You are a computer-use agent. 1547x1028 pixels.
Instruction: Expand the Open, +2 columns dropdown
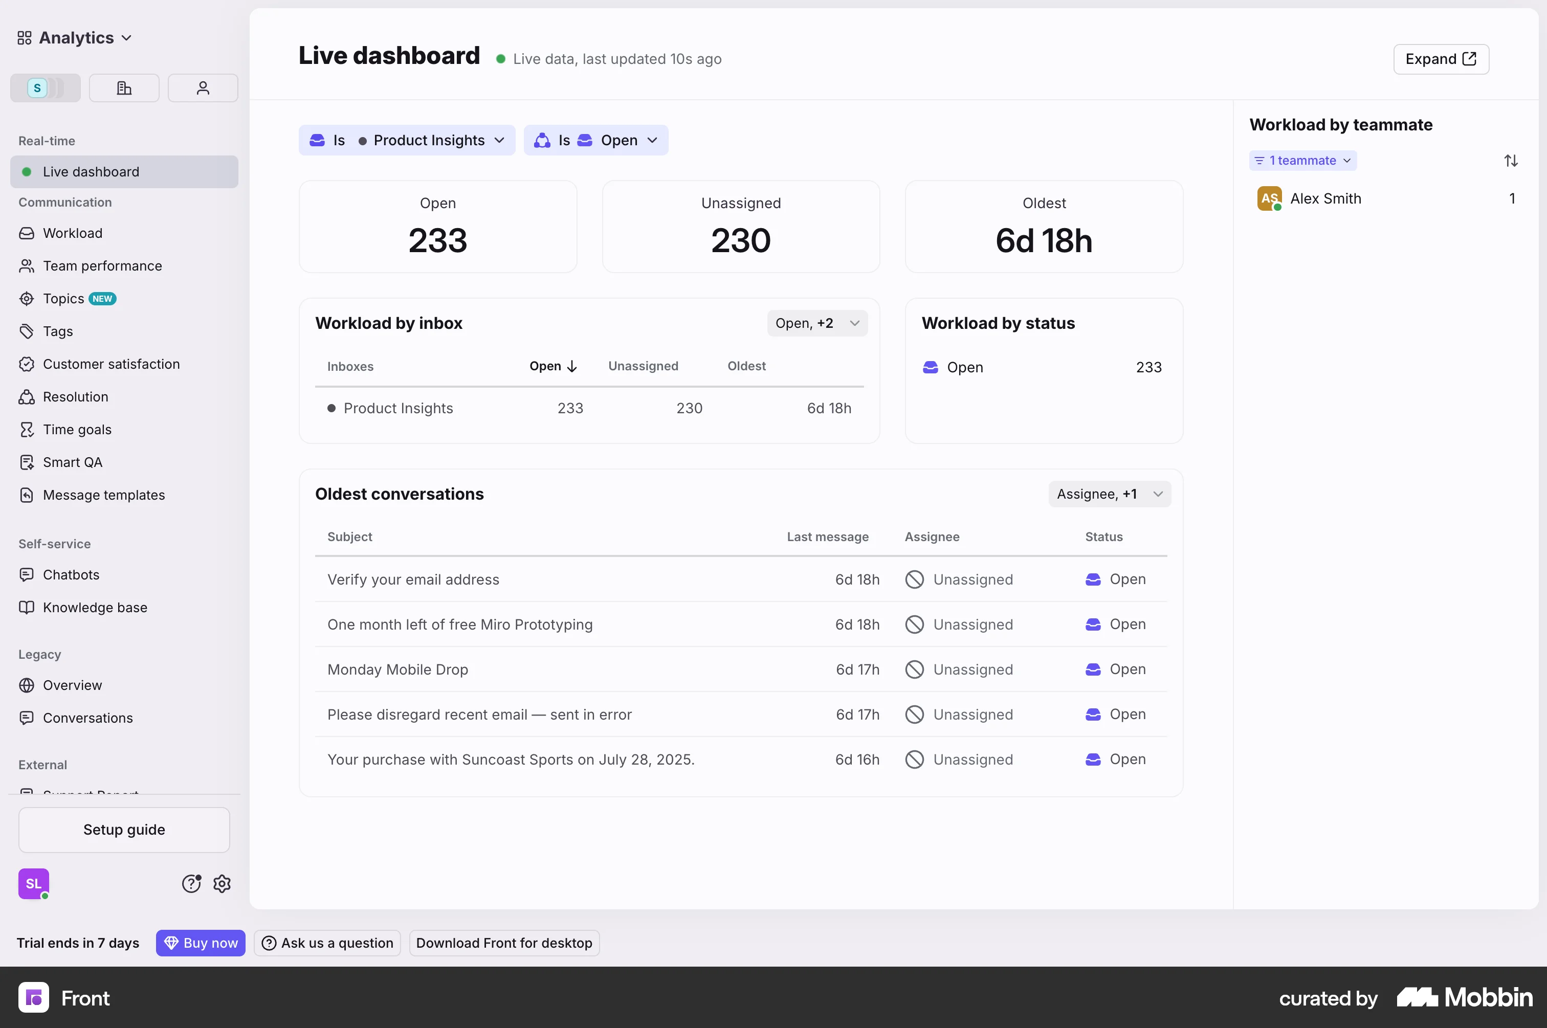click(817, 323)
